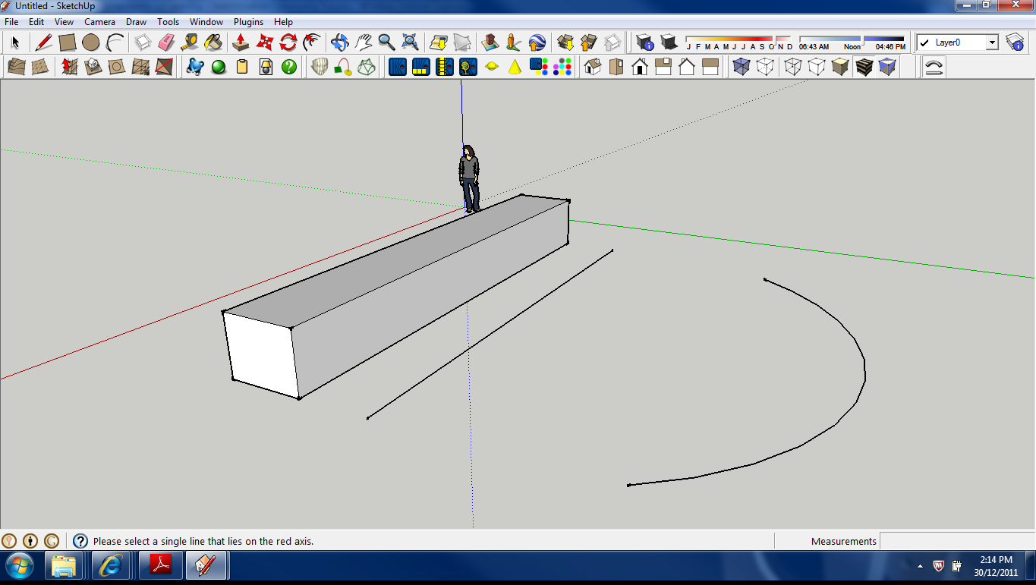The image size is (1036, 585).
Task: Click Add Location map icon
Action: (438, 42)
